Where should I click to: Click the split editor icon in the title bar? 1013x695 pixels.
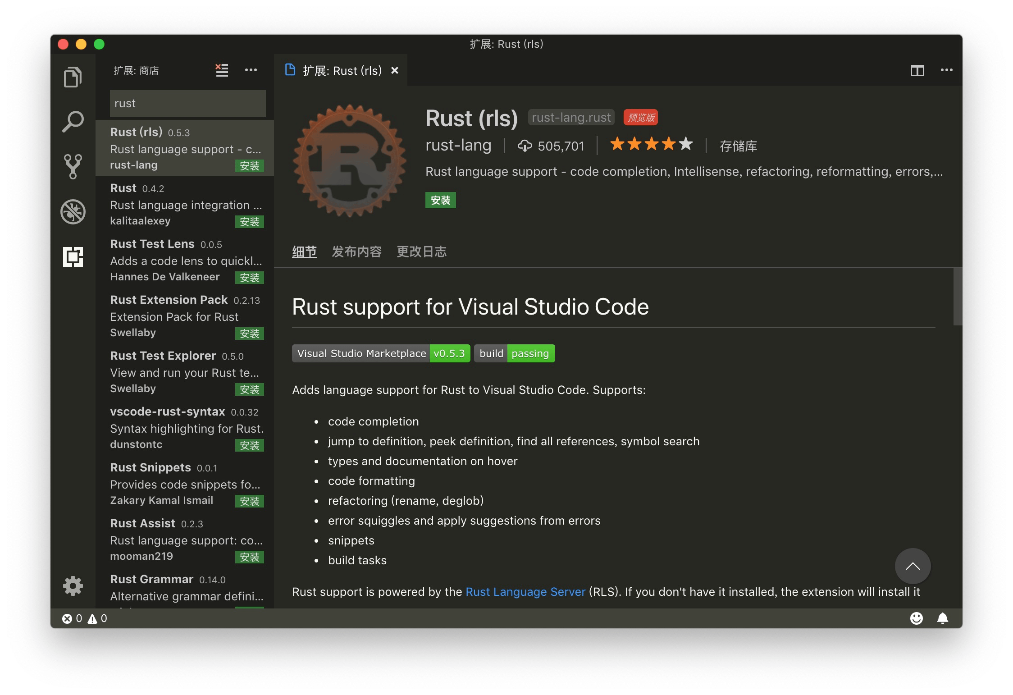point(918,70)
